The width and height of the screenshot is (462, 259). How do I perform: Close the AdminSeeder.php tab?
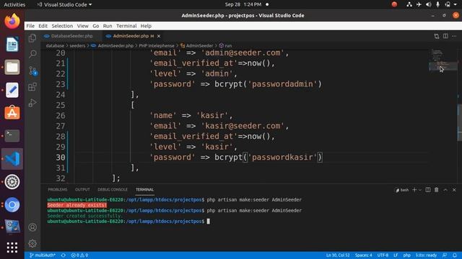point(159,36)
